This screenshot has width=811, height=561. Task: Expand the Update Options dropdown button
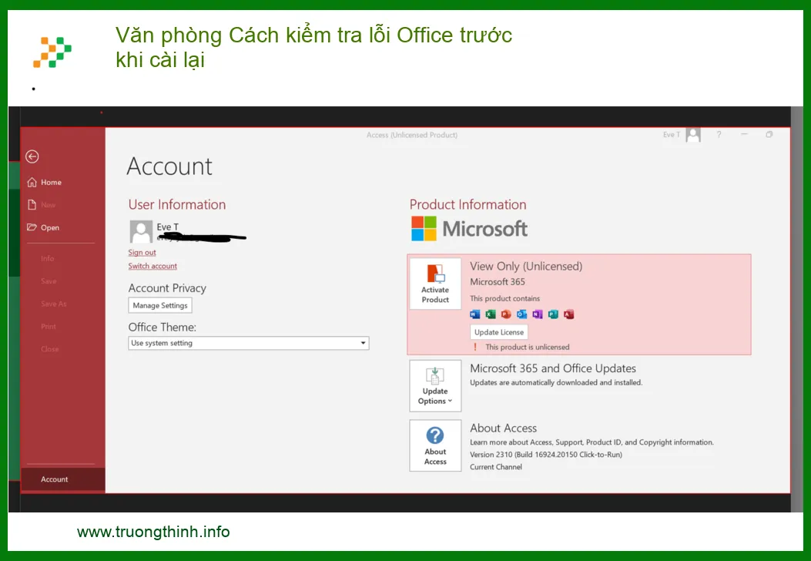coord(435,385)
